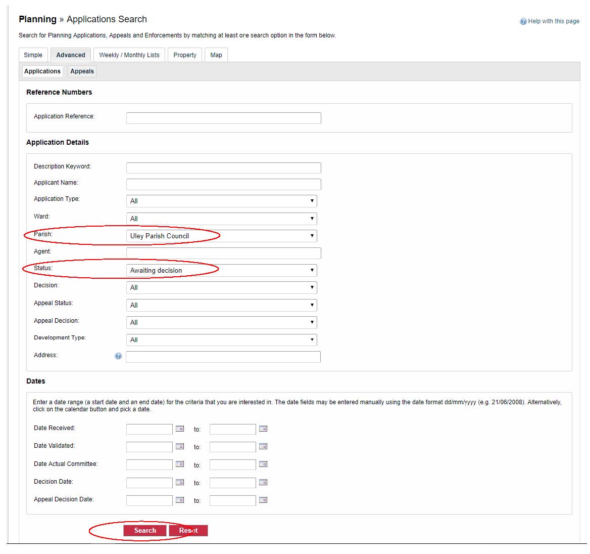
Task: Focus the Description Keyword input box
Action: click(223, 168)
